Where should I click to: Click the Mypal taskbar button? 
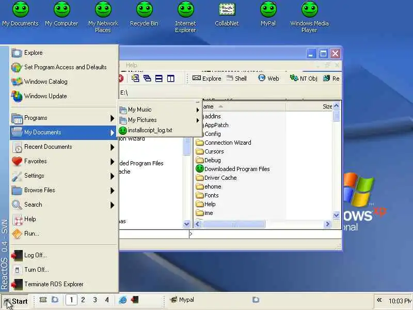[x=182, y=300]
